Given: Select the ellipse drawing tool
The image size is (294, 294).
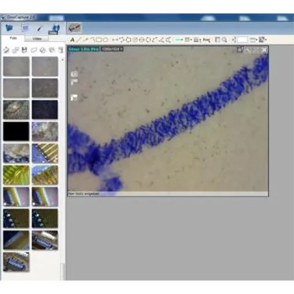Looking at the screenshot, I should click(105, 40).
